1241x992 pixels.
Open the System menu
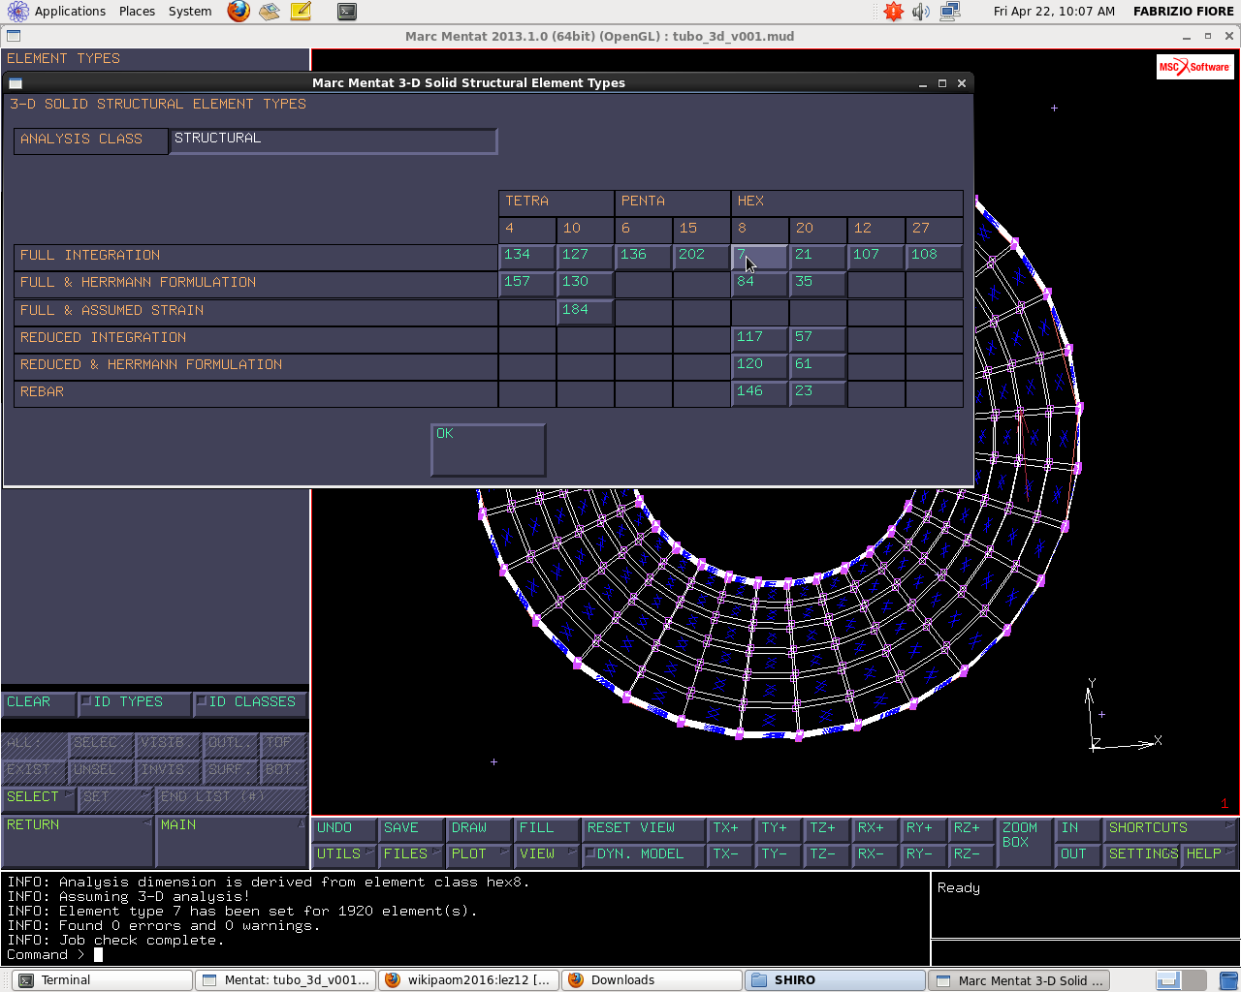[190, 12]
